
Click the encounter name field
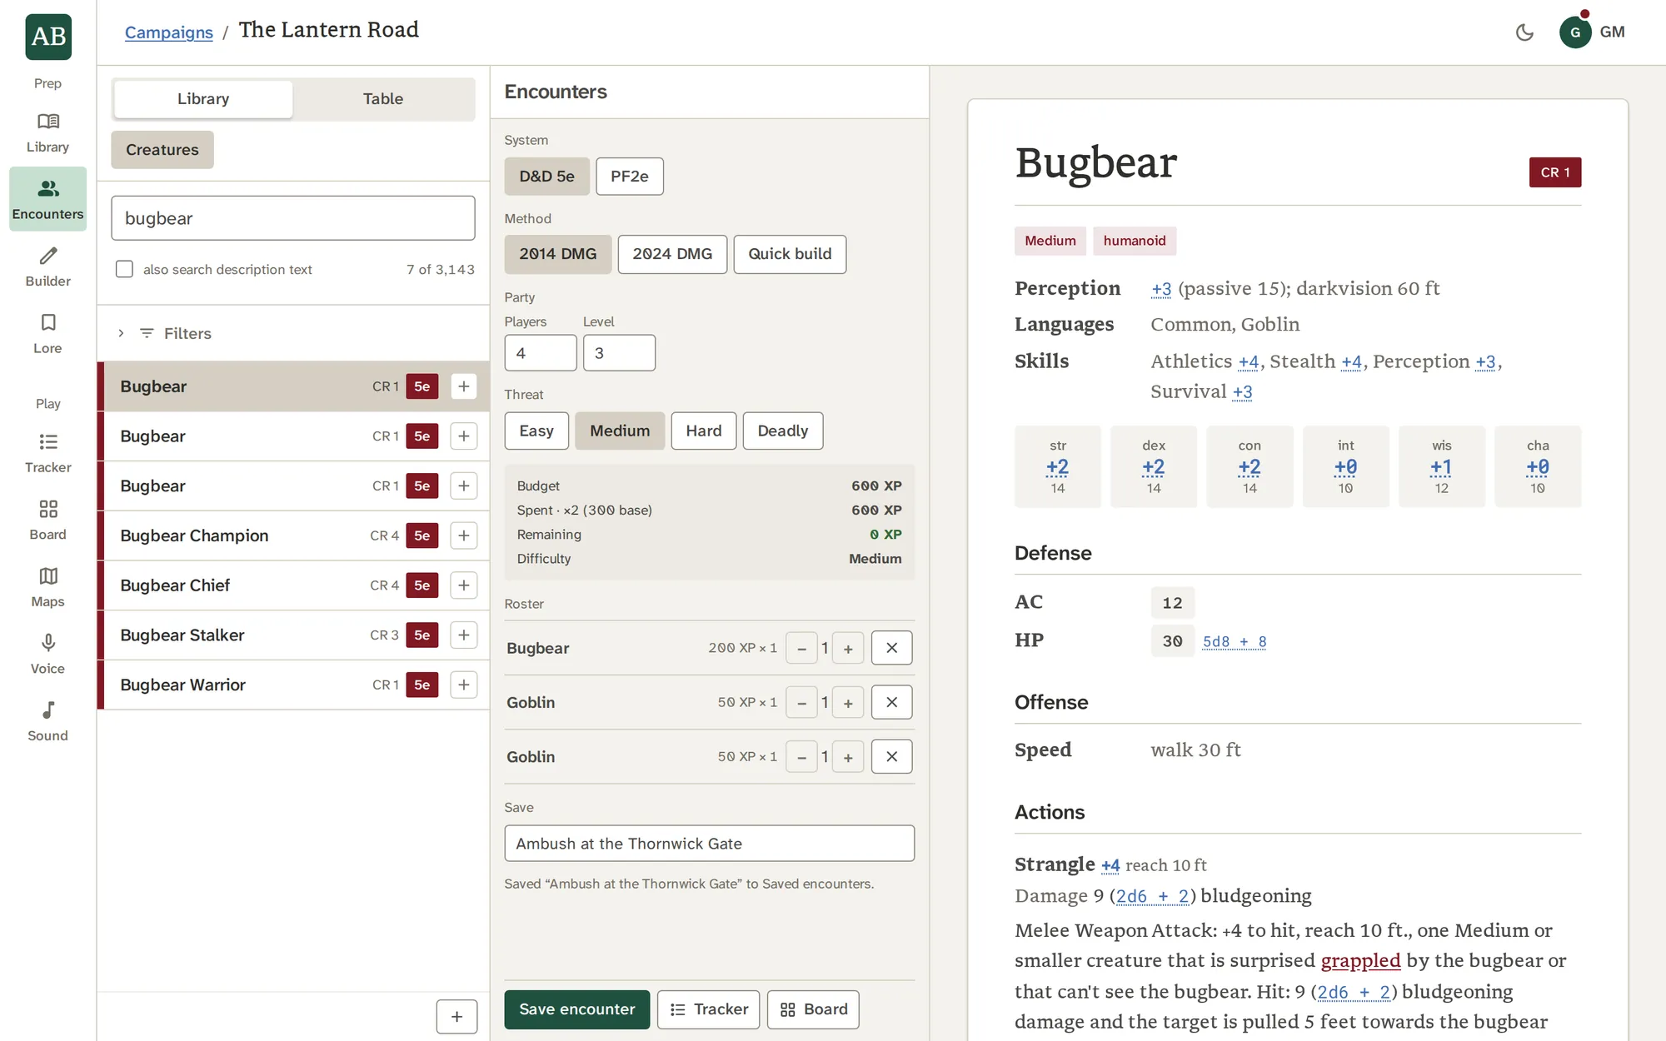tap(710, 844)
